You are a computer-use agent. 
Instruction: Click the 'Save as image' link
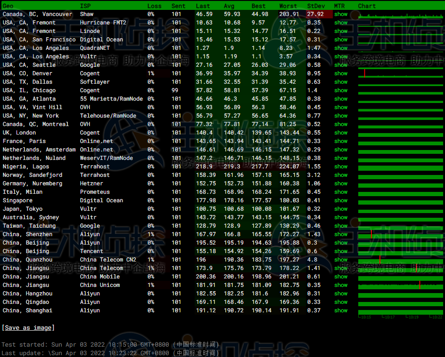pos(28,327)
